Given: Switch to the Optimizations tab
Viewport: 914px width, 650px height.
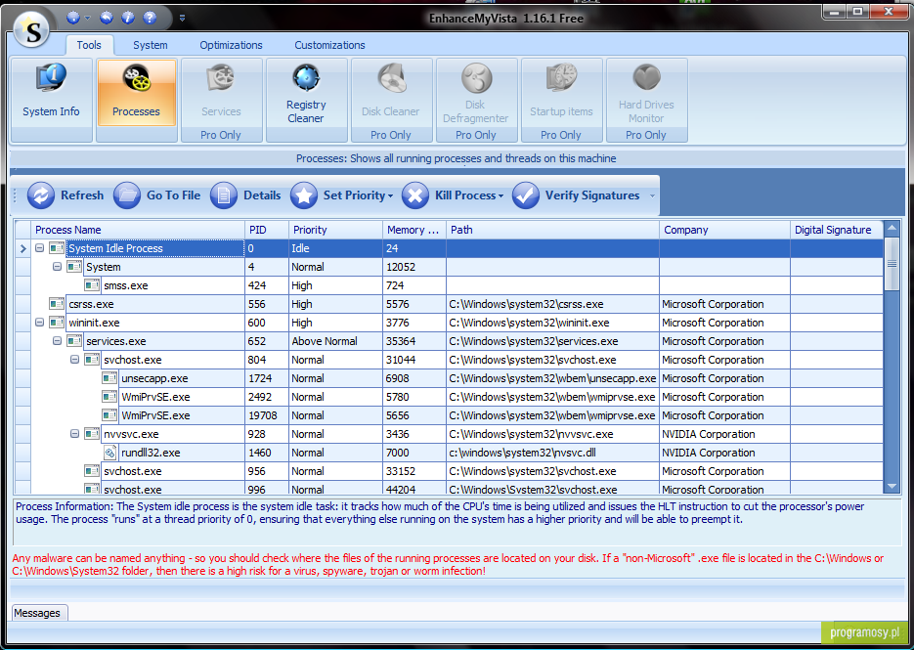Looking at the screenshot, I should 232,45.
